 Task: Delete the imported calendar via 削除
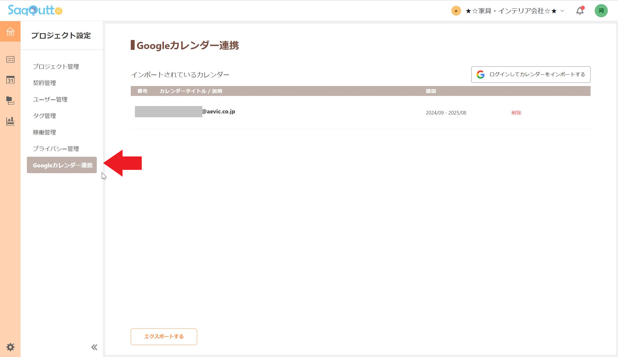516,113
